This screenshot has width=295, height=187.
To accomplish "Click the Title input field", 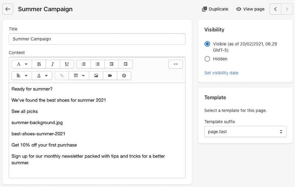I will coord(97,39).
